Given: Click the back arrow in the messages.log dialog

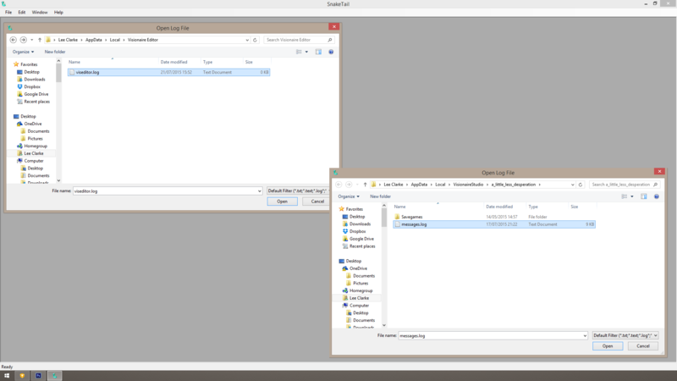Looking at the screenshot, I should tap(338, 185).
